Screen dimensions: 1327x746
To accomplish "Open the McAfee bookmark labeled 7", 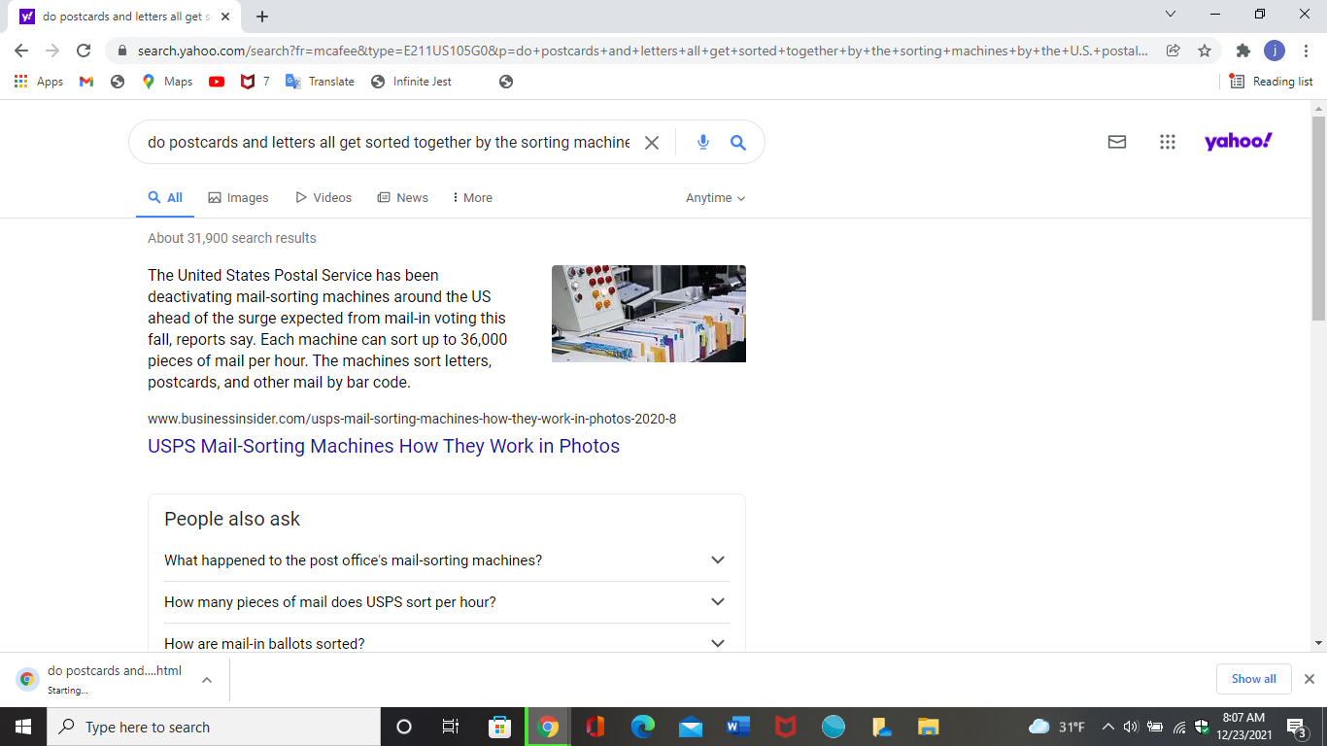I will tap(255, 82).
